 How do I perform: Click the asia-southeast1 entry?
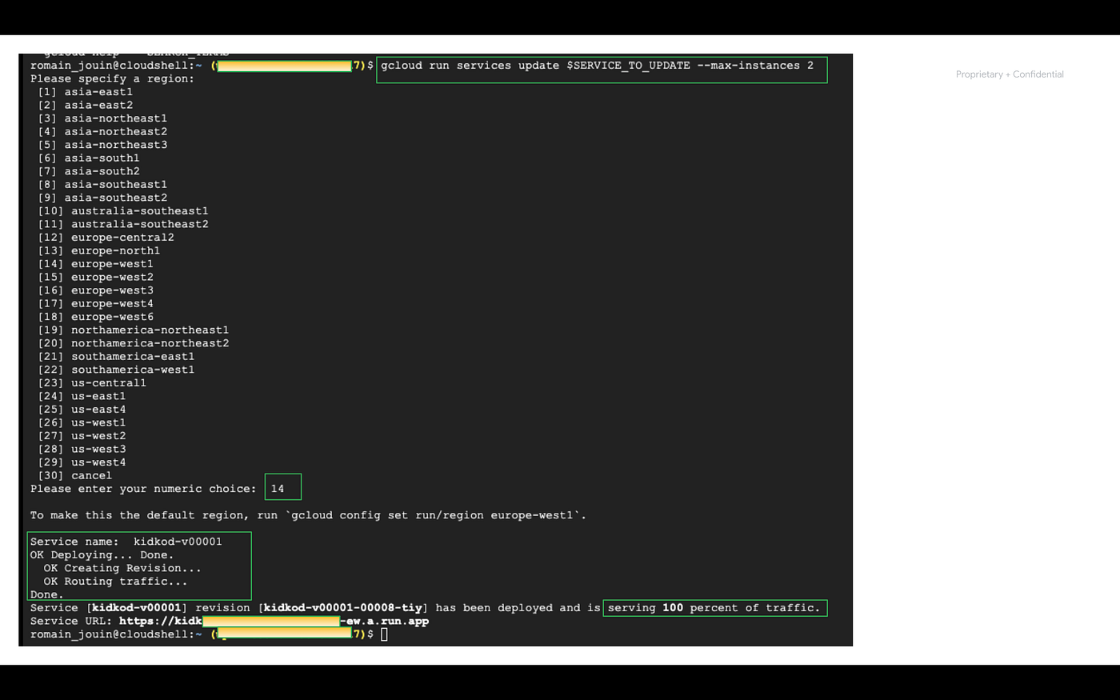click(x=102, y=184)
